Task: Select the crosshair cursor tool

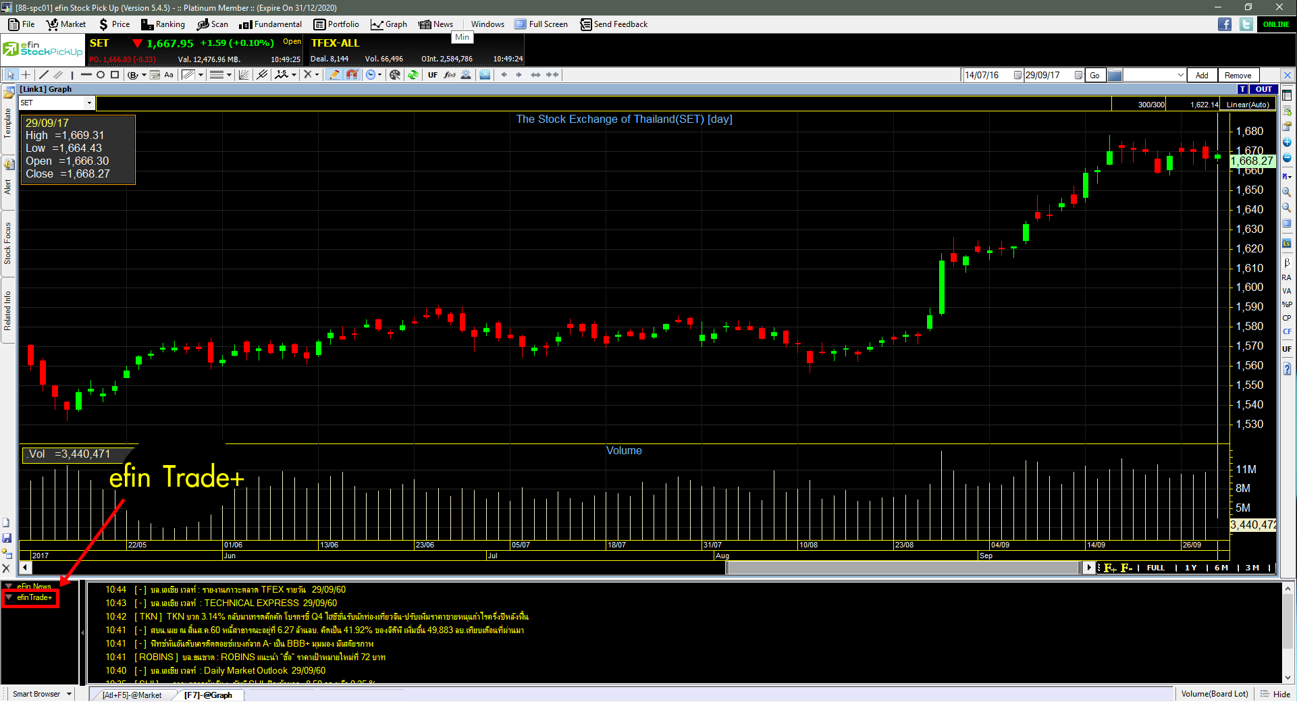Action: click(26, 75)
